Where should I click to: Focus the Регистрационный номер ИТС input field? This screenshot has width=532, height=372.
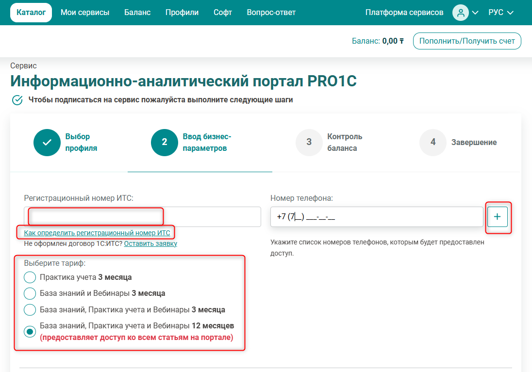coord(142,217)
